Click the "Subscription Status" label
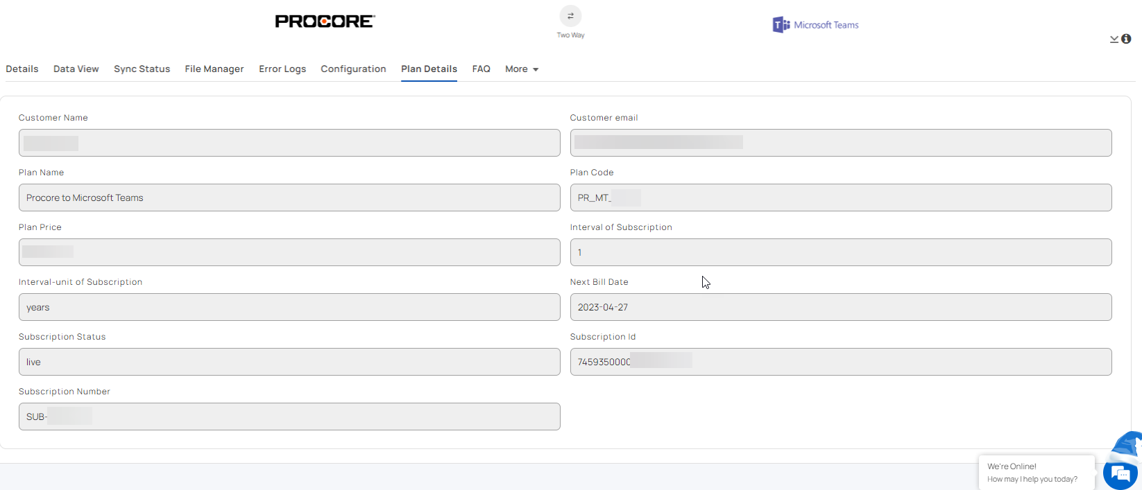 point(62,337)
